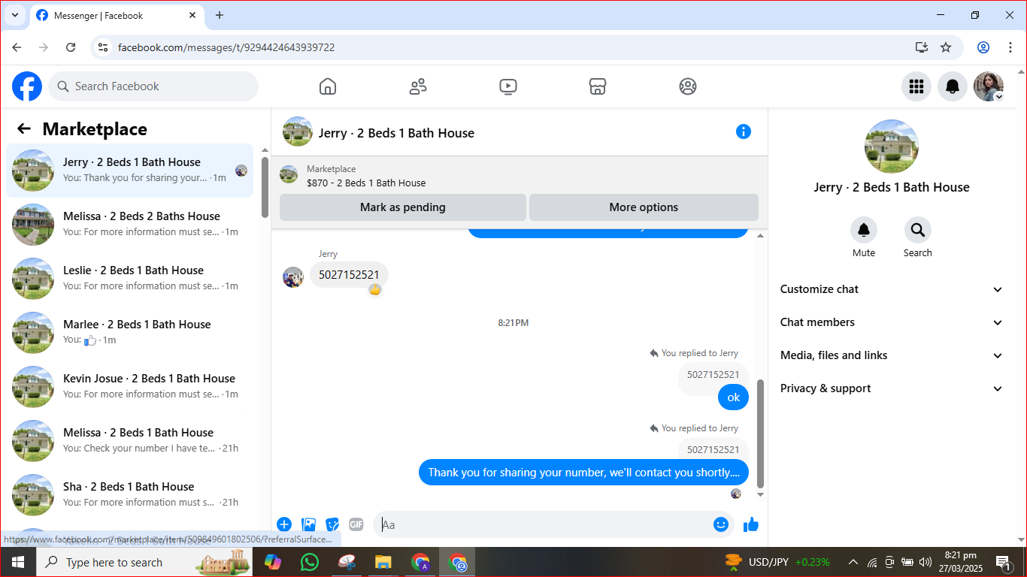Open the Facebook menu grid icon
Image resolution: width=1027 pixels, height=577 pixels.
(916, 86)
